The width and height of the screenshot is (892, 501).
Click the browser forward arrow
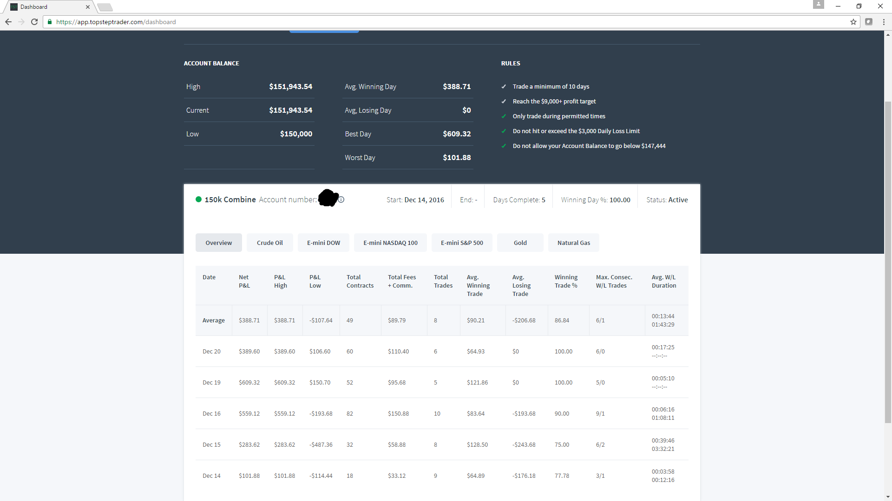click(x=21, y=22)
